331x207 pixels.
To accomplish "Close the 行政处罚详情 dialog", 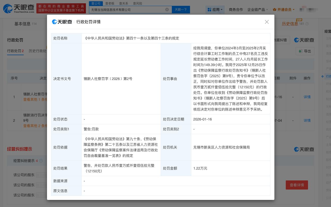I will [267, 22].
